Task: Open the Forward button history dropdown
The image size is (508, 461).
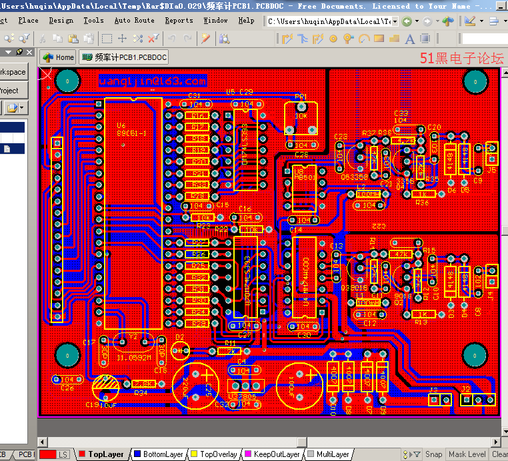Action: coord(438,21)
